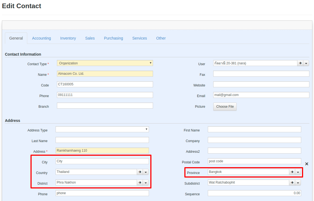Click the Address section heading
314x201 pixels.
pos(13,121)
